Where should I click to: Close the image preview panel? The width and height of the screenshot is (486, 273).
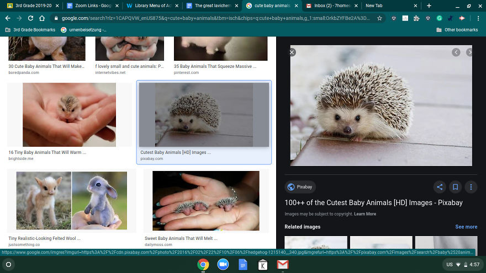click(x=292, y=52)
